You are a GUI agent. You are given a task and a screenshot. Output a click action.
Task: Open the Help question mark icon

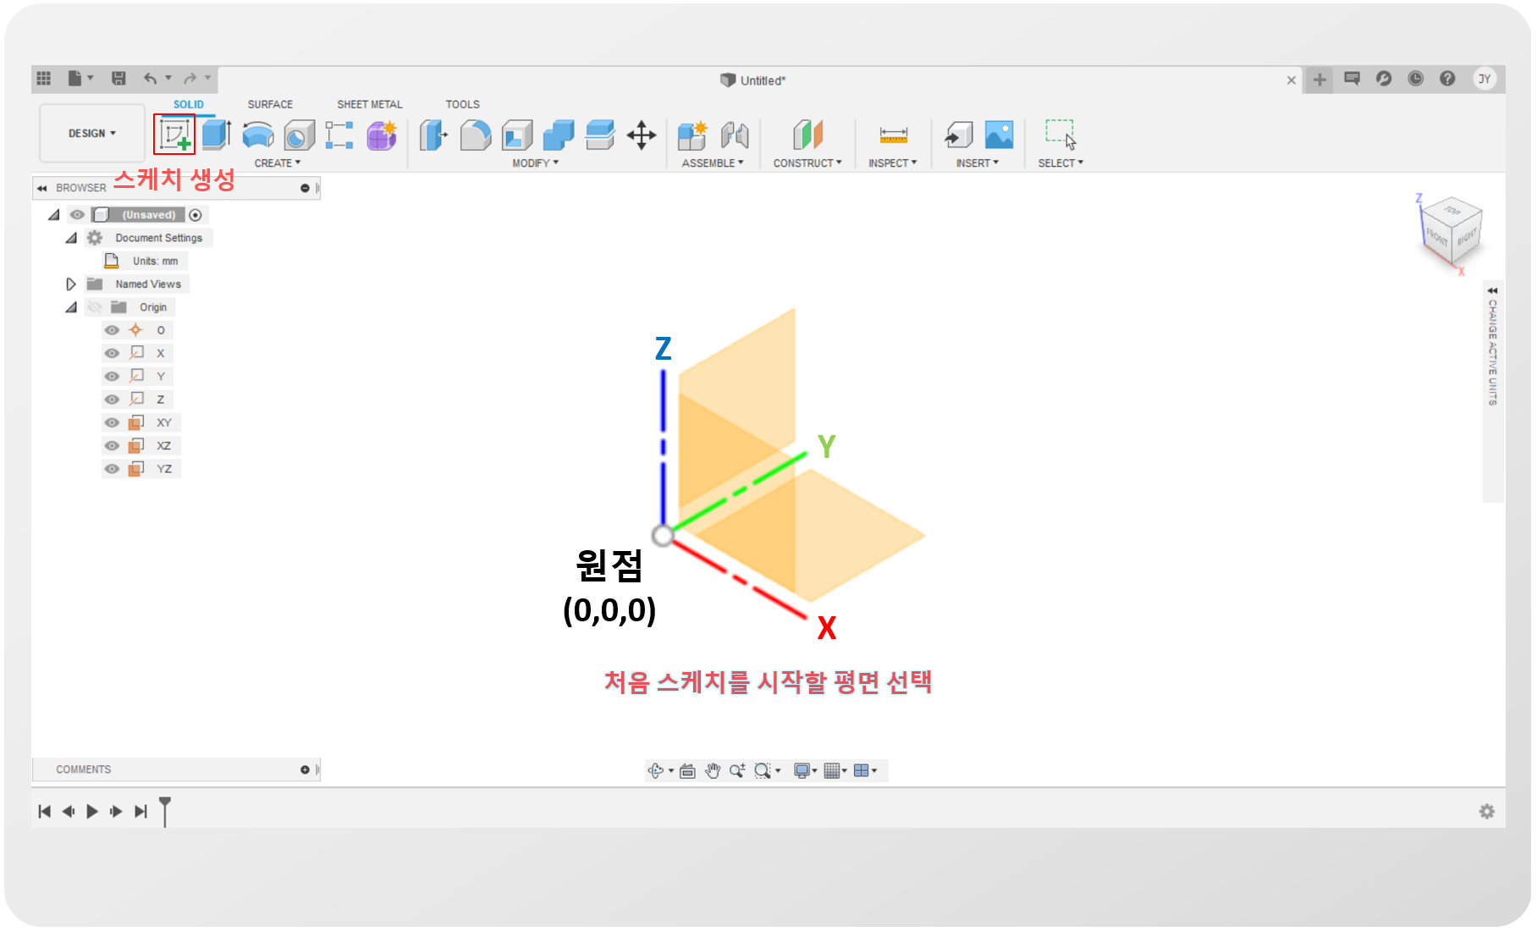coord(1447,79)
